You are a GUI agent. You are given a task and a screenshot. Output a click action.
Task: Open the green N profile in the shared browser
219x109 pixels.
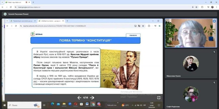(159, 26)
